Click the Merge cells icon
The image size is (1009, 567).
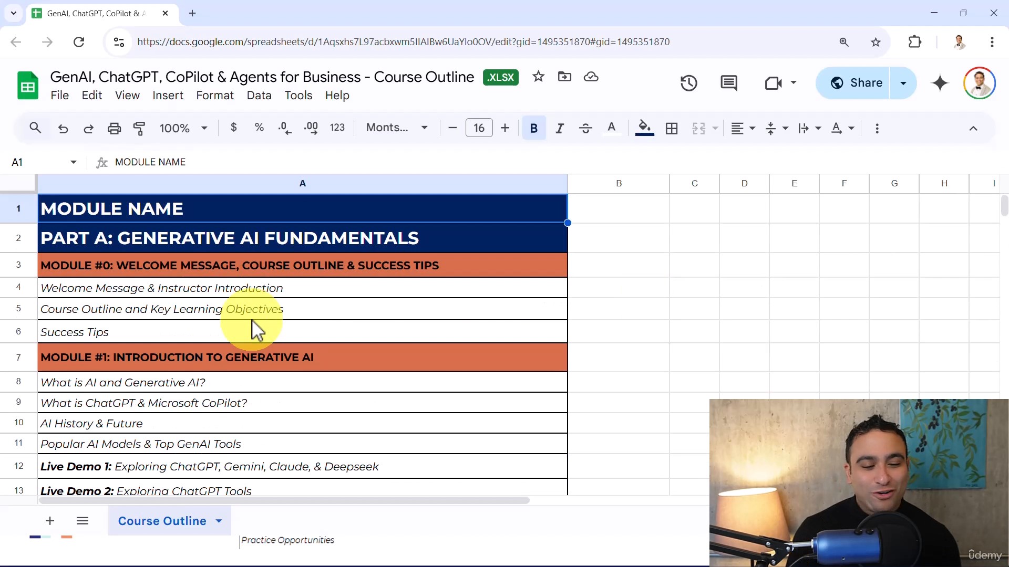698,129
